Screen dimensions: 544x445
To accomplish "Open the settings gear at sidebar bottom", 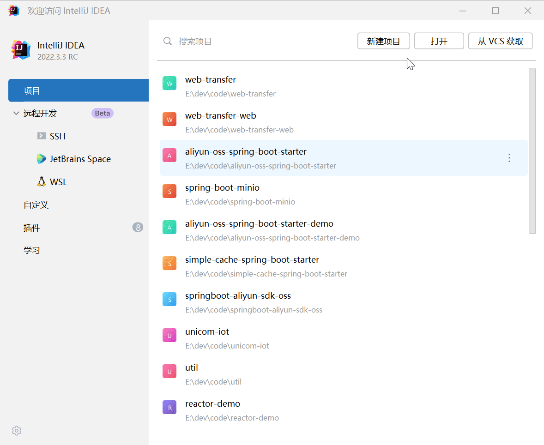I will (17, 430).
